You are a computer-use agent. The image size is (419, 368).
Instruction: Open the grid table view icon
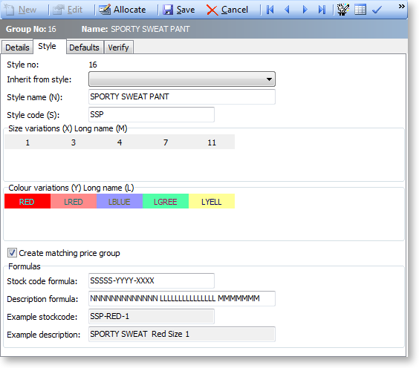360,10
